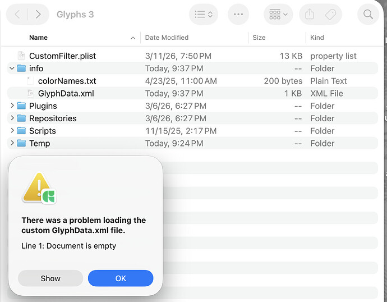
Task: Open the group-by grid dropdown
Action: click(278, 15)
